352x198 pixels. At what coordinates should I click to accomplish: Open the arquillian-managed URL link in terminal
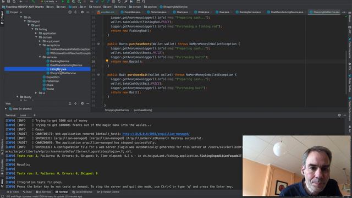tap(156, 134)
